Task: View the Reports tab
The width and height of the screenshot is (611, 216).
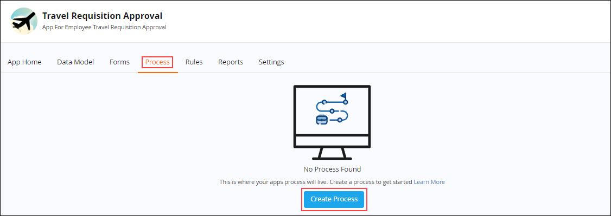Action: pyautogui.click(x=231, y=62)
